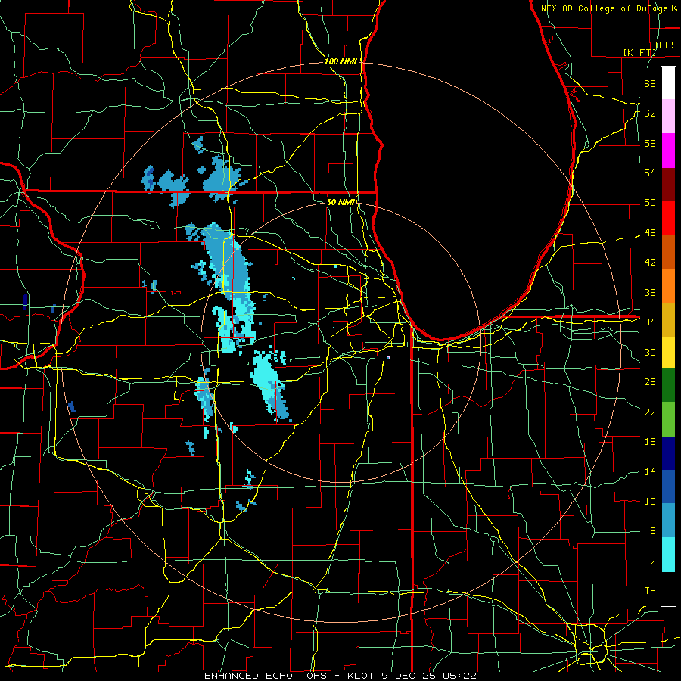
Task: Click the 'TOPS' legend heading
Action: [x=665, y=45]
